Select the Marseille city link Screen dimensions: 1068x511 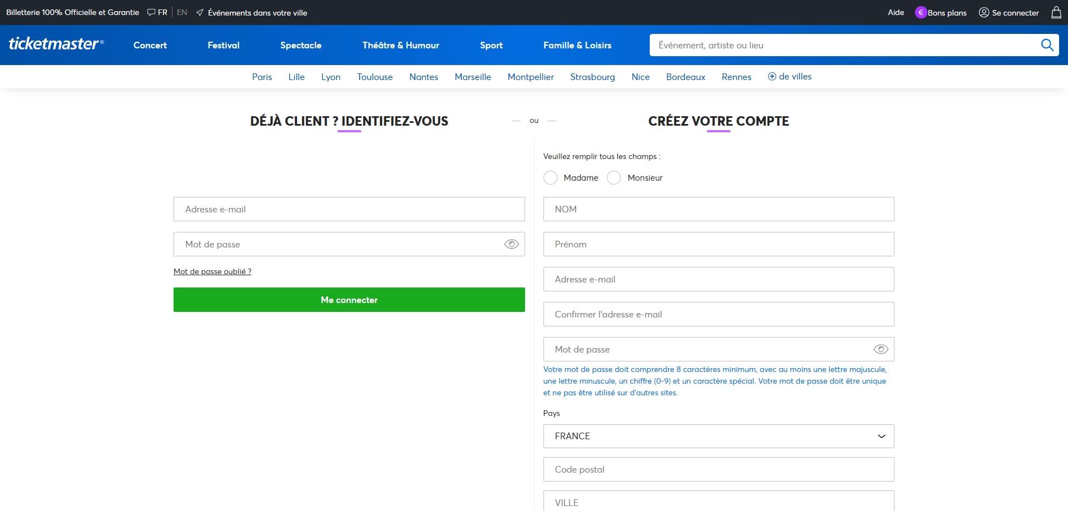(473, 77)
